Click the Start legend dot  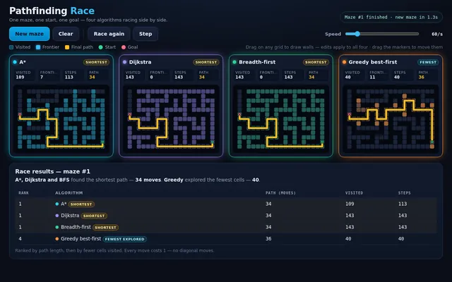[x=100, y=47]
